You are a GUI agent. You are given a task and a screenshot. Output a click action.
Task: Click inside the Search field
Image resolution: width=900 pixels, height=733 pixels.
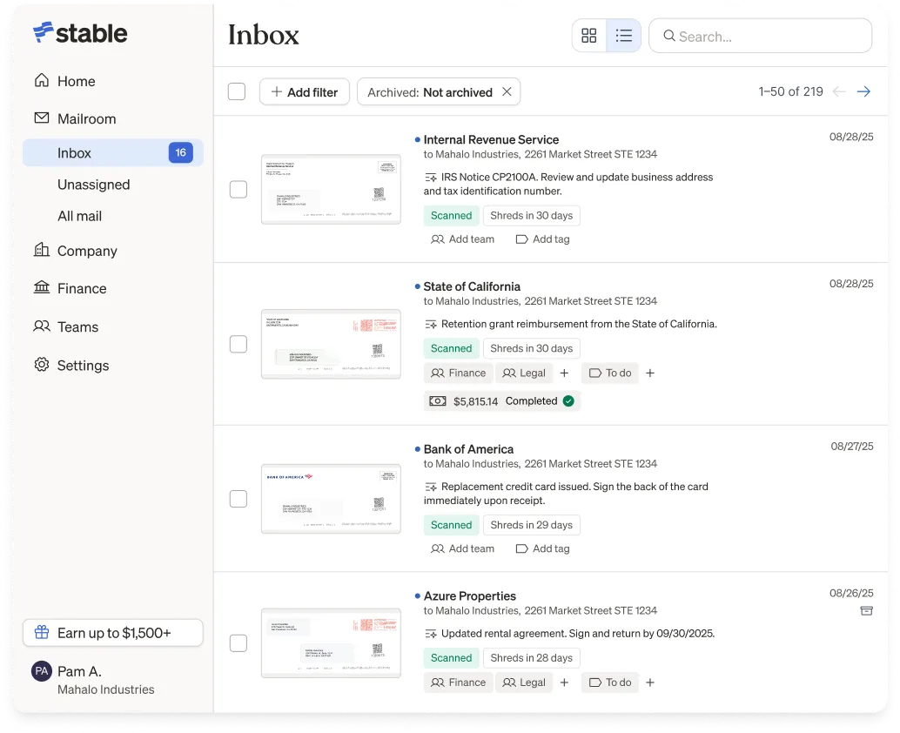pos(761,37)
